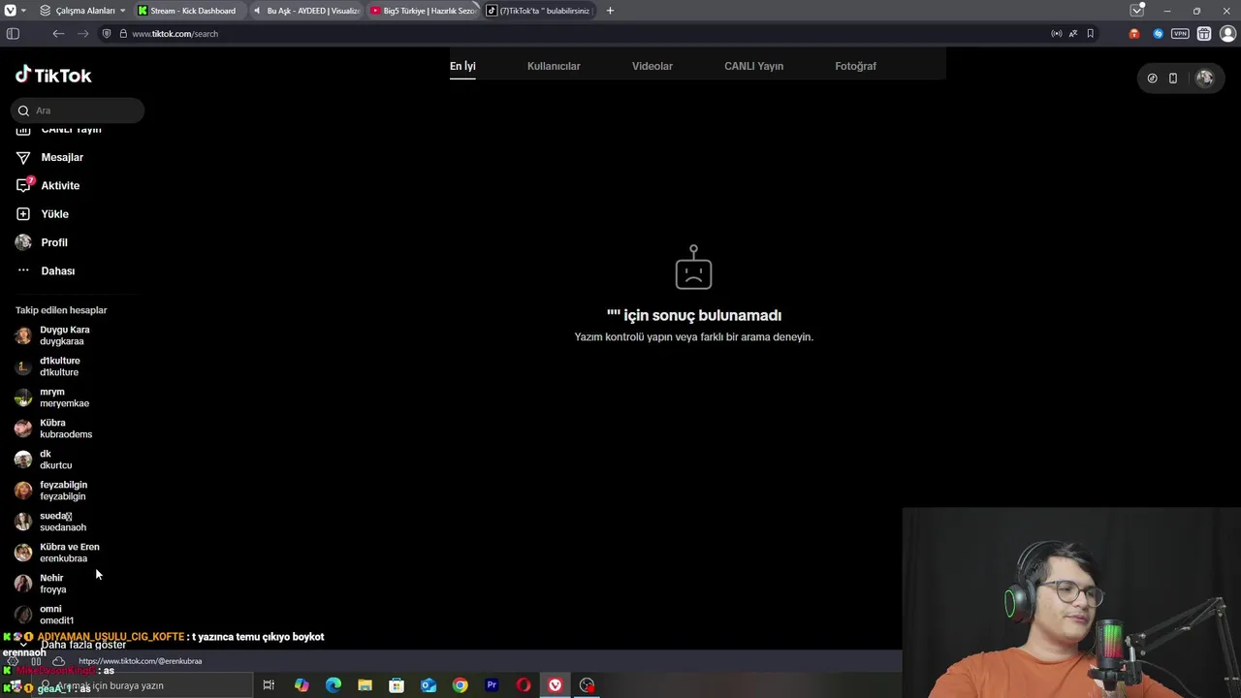The image size is (1241, 698).
Task: Open browser profile avatar
Action: 1227,33
